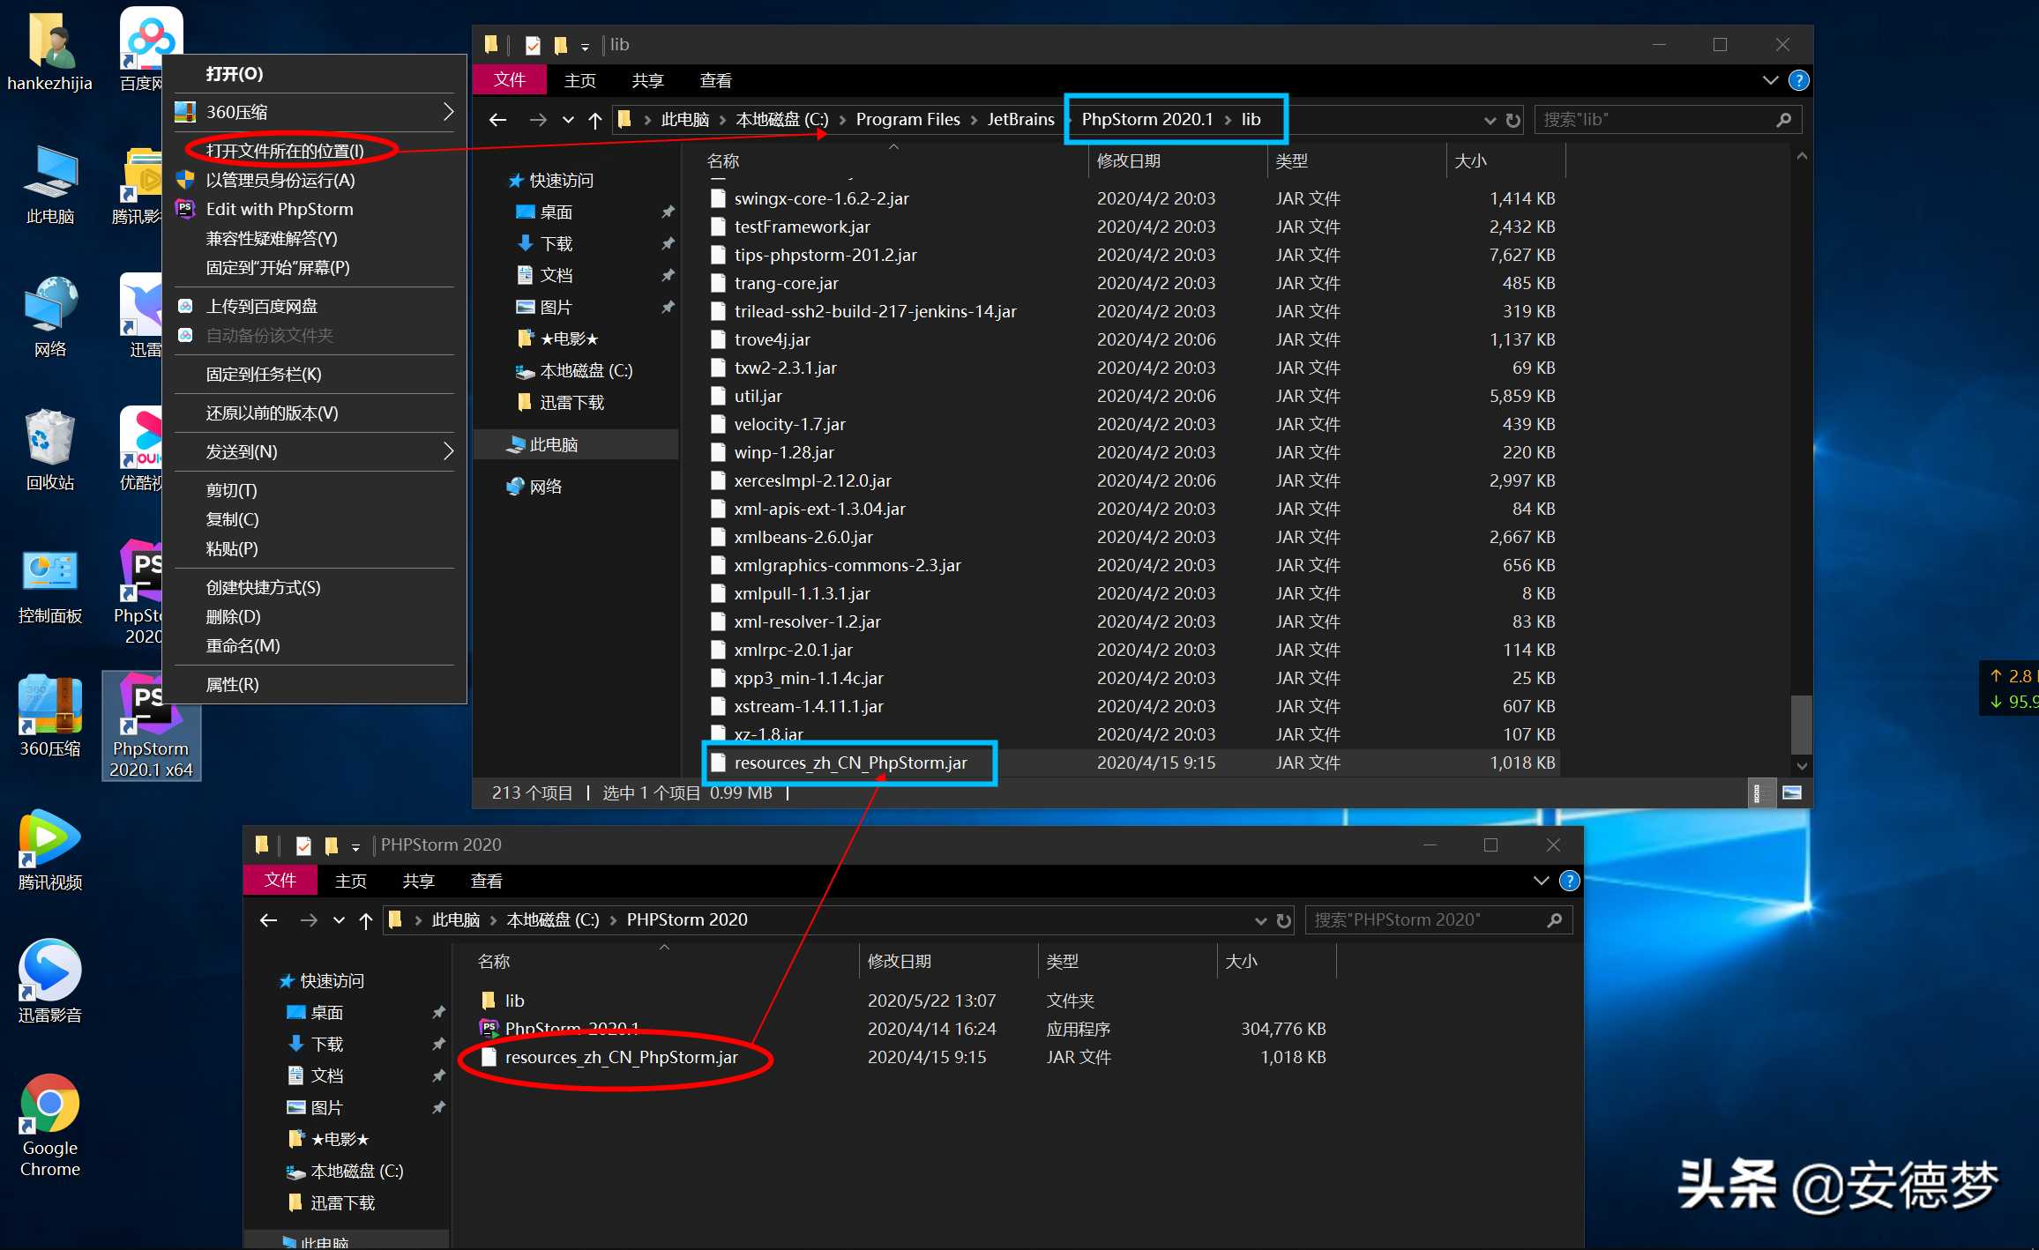Open 腾讯视频 desktop icon

[49, 850]
